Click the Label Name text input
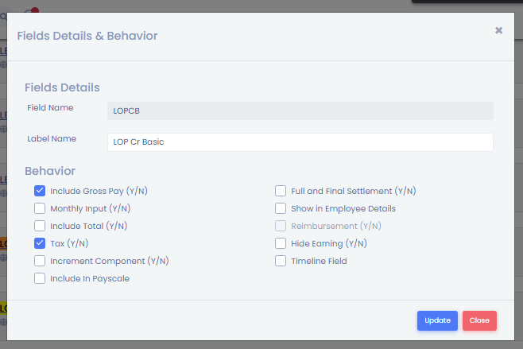This screenshot has width=523, height=349. click(x=300, y=142)
